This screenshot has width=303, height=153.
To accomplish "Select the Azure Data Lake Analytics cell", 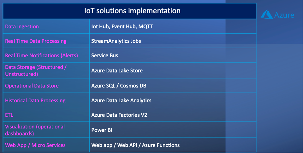I will [173, 100].
